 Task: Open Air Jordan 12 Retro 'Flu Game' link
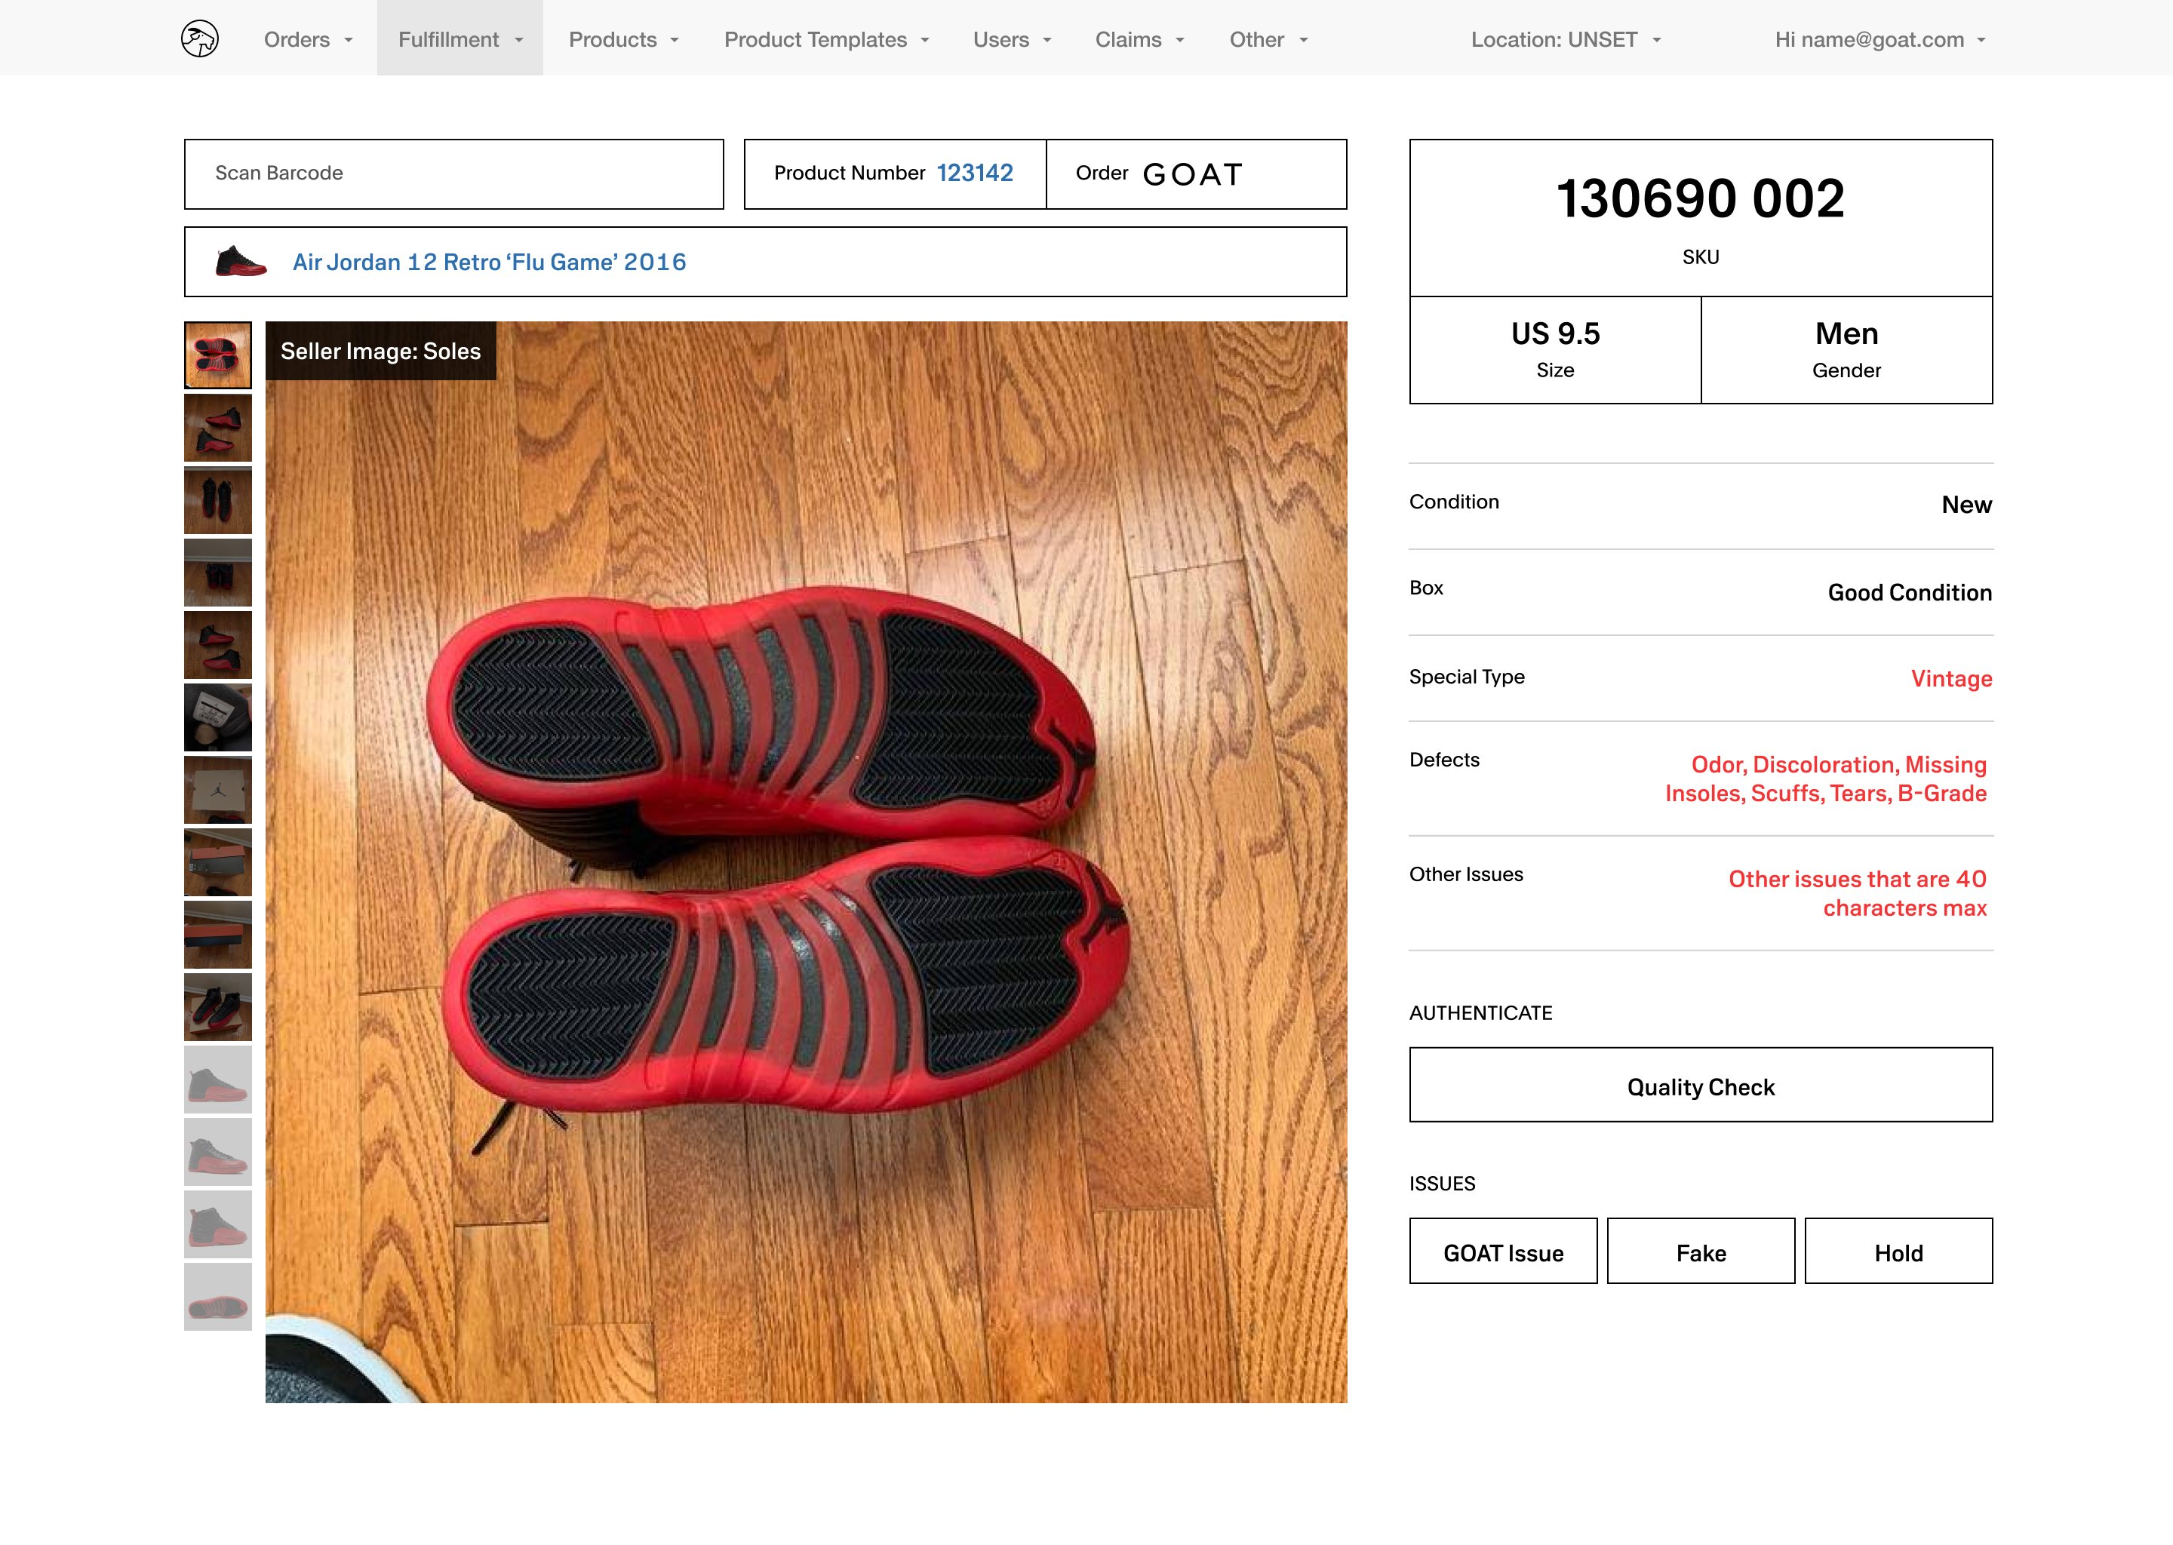pyautogui.click(x=489, y=262)
